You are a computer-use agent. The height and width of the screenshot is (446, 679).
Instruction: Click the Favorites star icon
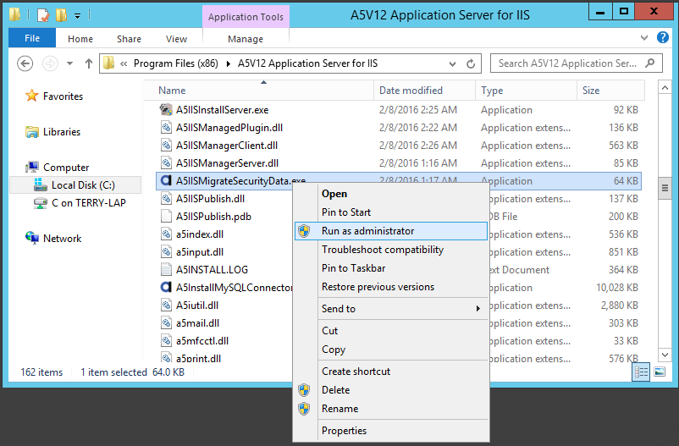[31, 96]
